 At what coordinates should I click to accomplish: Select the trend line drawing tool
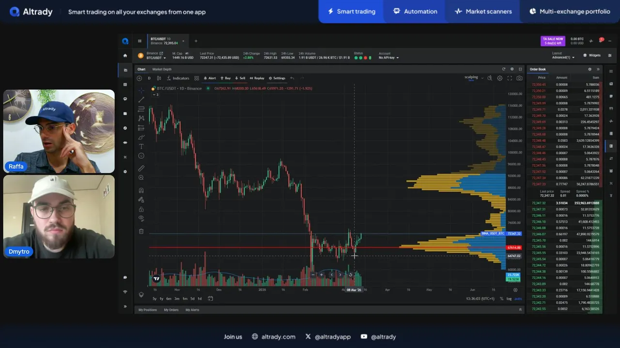[141, 100]
